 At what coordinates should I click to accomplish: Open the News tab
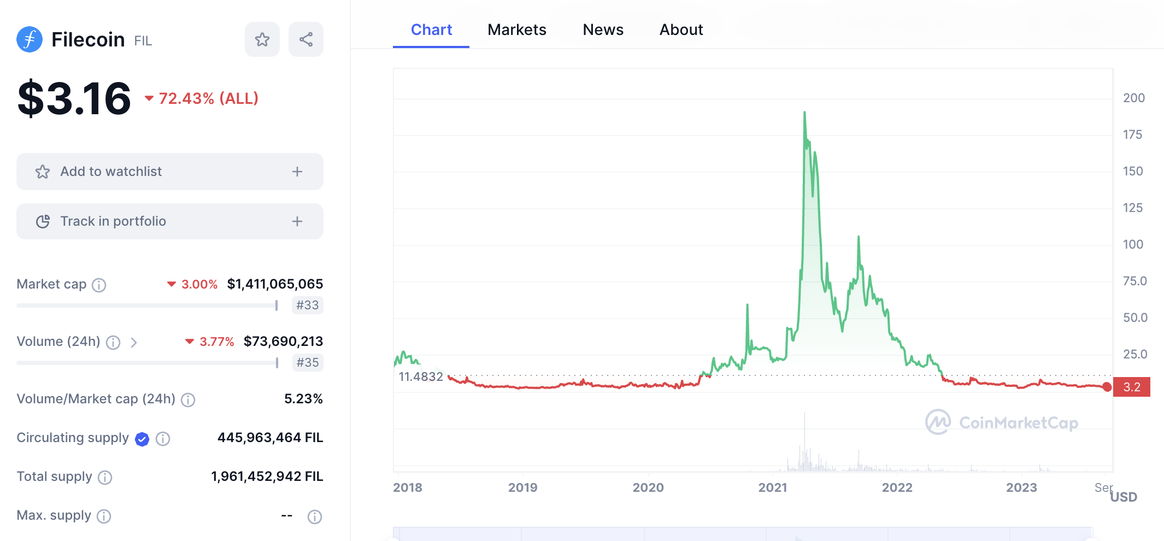pos(603,30)
